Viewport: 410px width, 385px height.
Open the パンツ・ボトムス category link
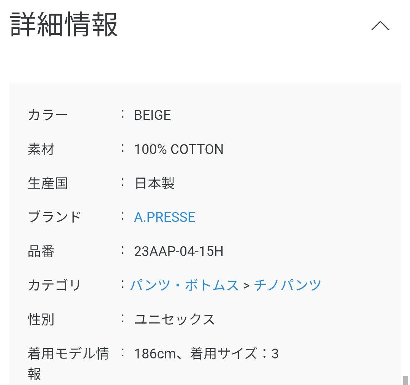click(x=184, y=285)
